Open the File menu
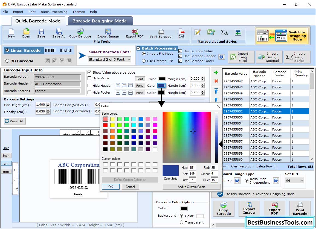This screenshot has width=316, height=229. point(5,12)
